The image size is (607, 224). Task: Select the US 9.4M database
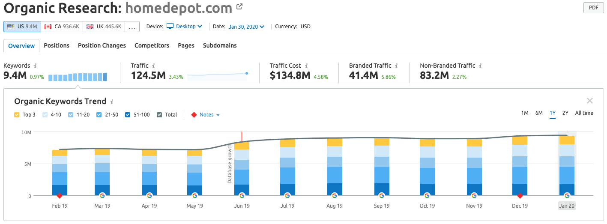click(22, 27)
